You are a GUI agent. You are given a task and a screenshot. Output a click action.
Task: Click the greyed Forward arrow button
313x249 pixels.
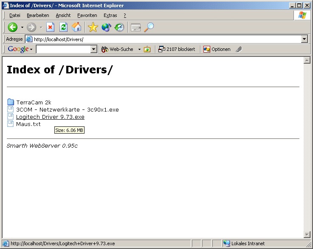pyautogui.click(x=31, y=27)
